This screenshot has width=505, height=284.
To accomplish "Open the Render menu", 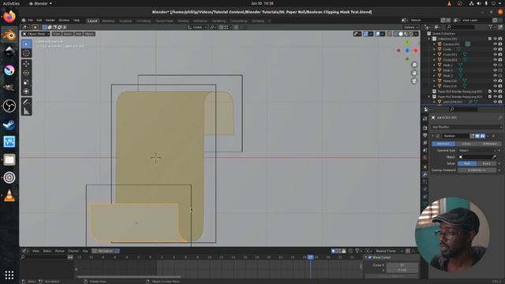I will point(50,21).
